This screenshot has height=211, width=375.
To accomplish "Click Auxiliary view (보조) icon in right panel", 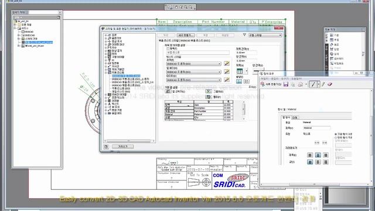I will (332, 45).
